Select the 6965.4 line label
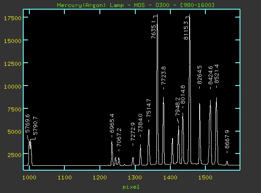The image size is (261, 193). pyautogui.click(x=112, y=123)
